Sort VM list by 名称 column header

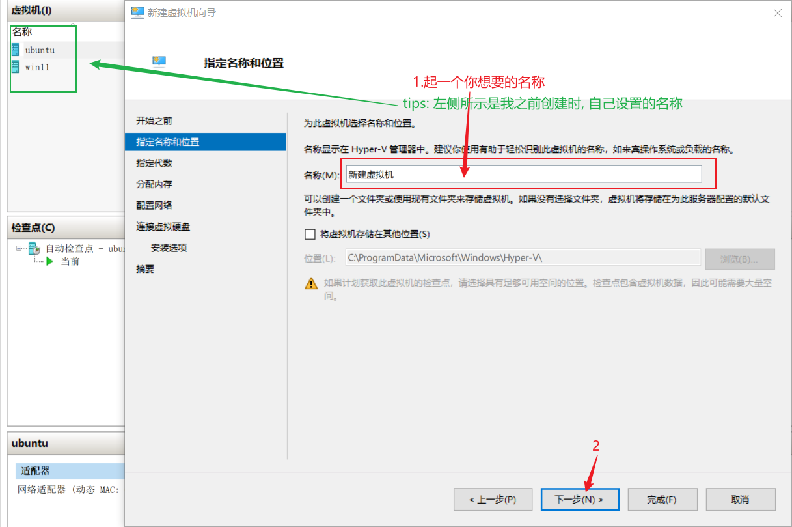click(22, 32)
